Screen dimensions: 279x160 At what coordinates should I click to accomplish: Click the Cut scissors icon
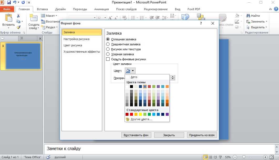tap(18, 15)
